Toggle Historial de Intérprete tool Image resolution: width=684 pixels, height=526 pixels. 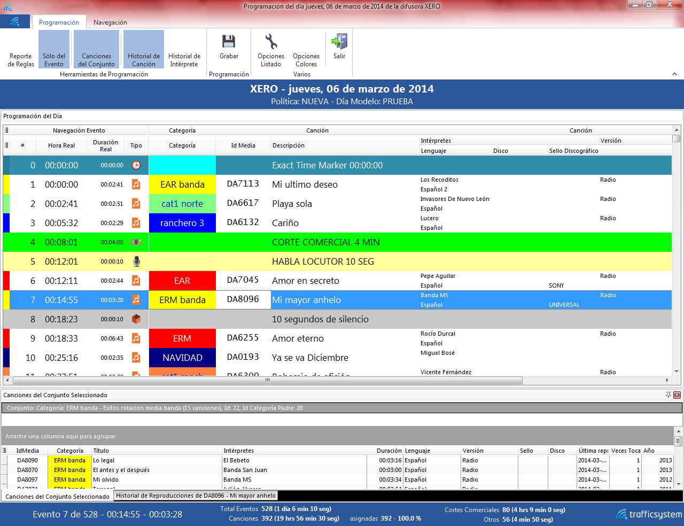point(184,50)
